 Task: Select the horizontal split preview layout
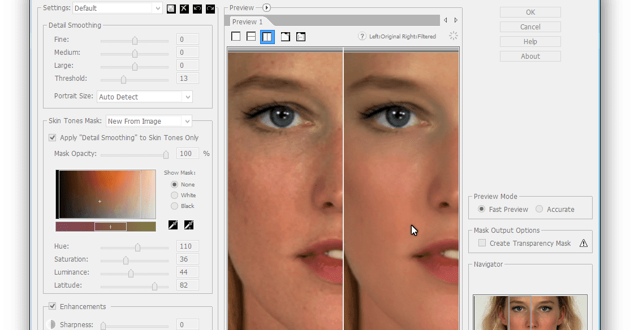coord(251,36)
